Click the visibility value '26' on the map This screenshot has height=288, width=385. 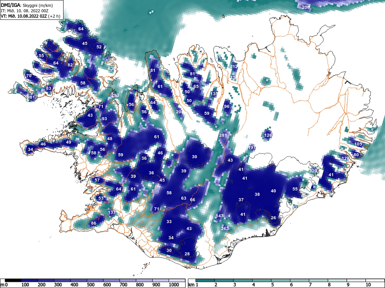point(273,218)
